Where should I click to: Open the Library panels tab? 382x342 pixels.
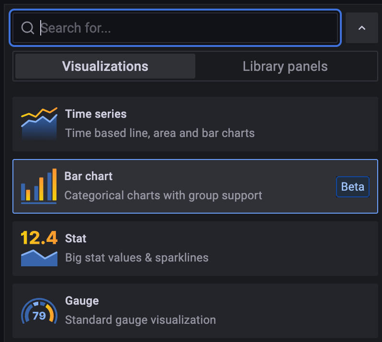pyautogui.click(x=285, y=66)
